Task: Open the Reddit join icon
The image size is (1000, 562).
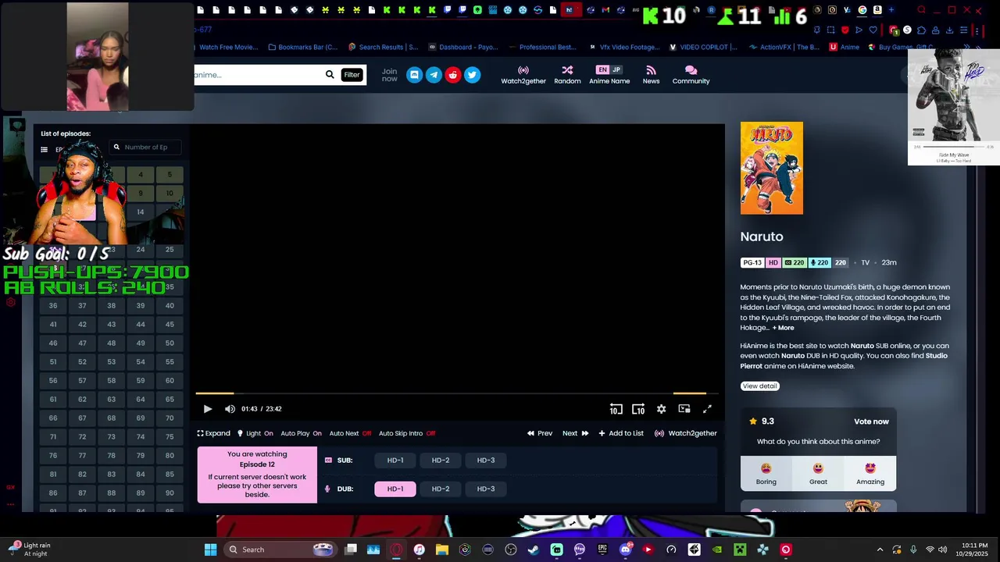Action: pyautogui.click(x=453, y=75)
